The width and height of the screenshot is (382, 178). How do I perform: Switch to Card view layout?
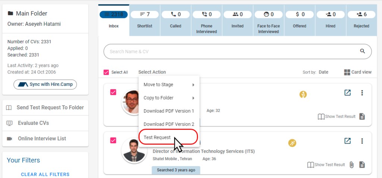tap(357, 72)
